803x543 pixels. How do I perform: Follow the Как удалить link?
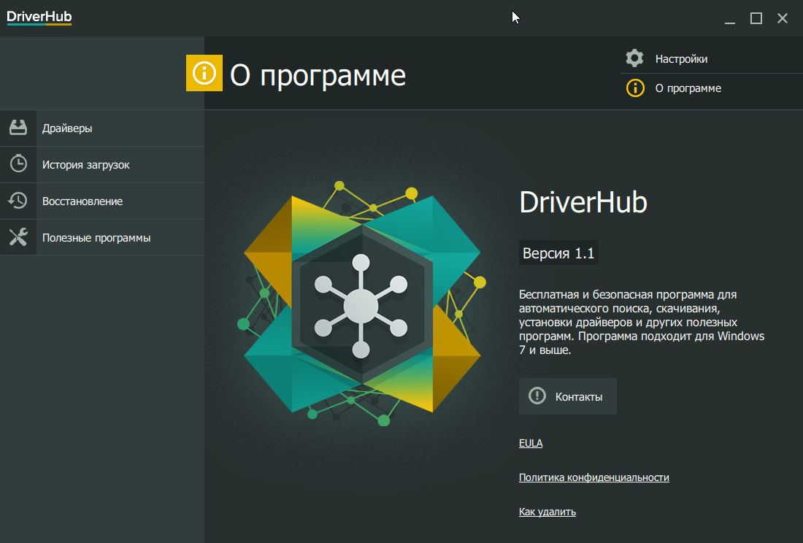point(547,512)
